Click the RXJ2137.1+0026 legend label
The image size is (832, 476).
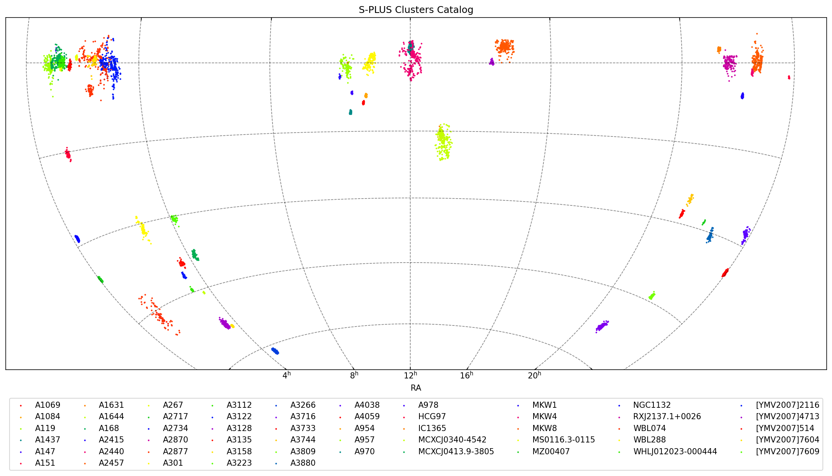tap(667, 417)
